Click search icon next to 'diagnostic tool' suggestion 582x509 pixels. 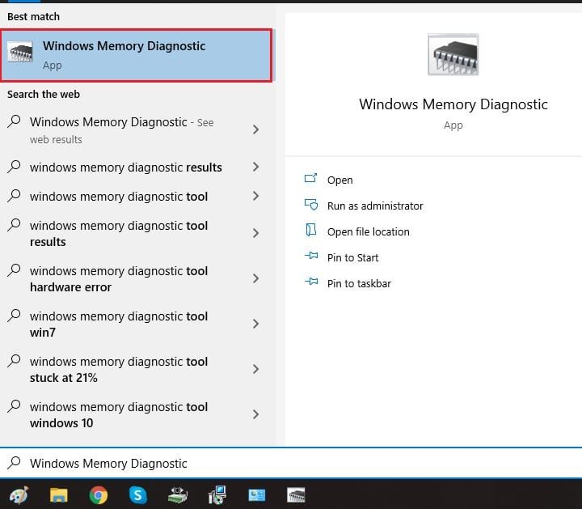(14, 196)
